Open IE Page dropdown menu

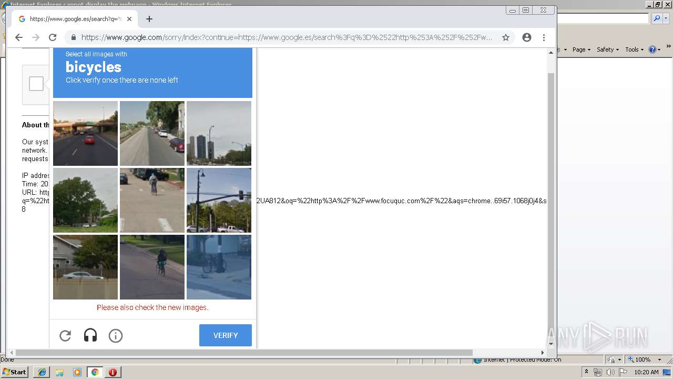click(582, 49)
